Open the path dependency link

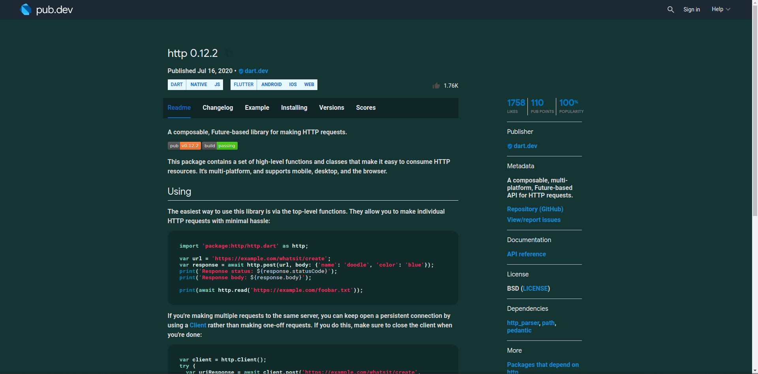click(x=548, y=323)
